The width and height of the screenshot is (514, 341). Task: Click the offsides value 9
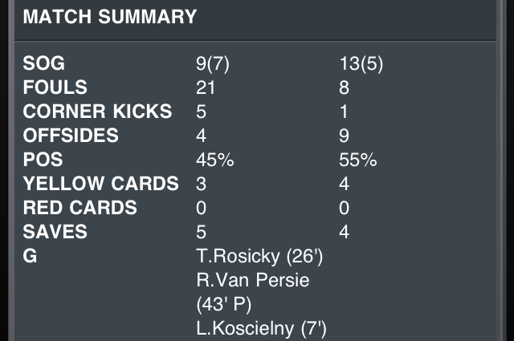point(345,136)
